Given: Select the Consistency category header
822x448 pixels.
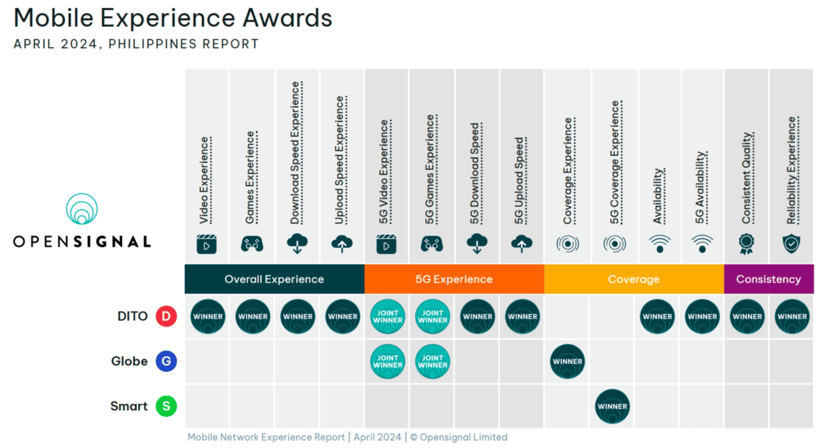Looking at the screenshot, I should [769, 279].
